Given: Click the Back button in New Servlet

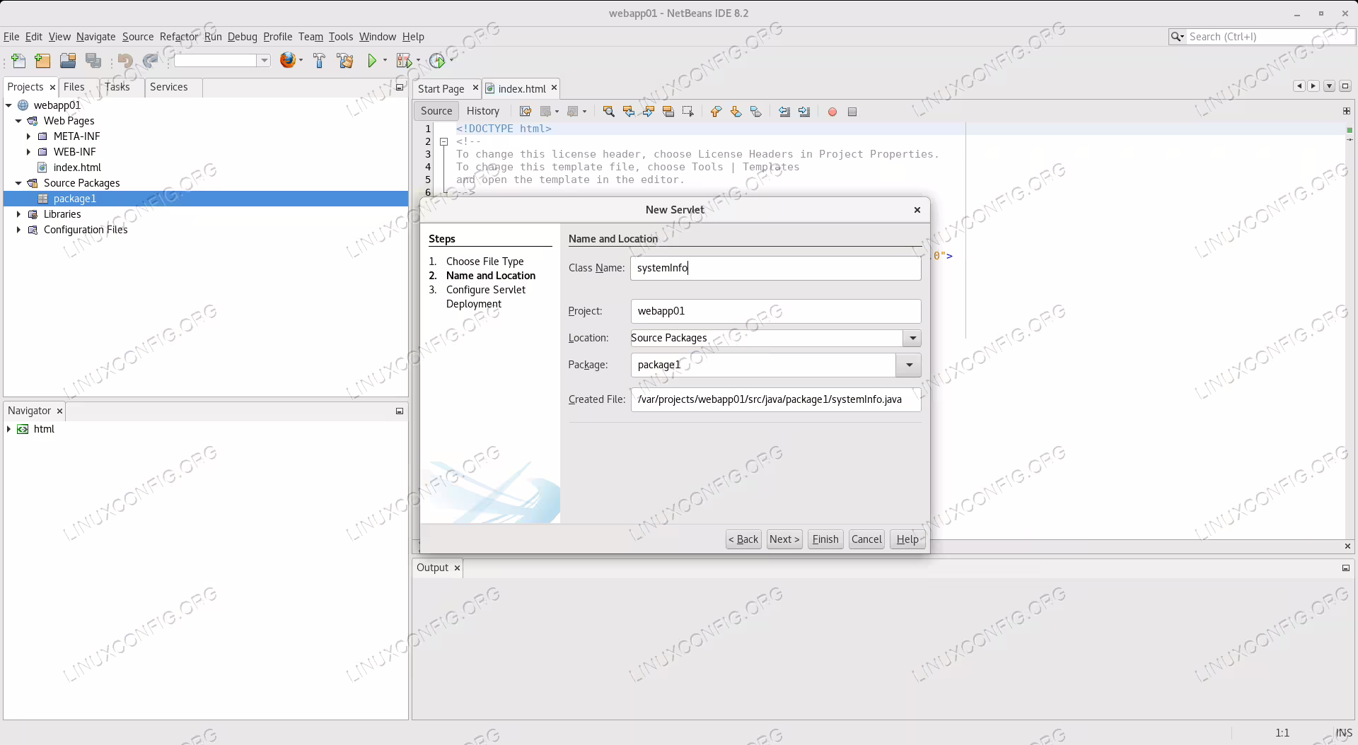Looking at the screenshot, I should coord(743,539).
